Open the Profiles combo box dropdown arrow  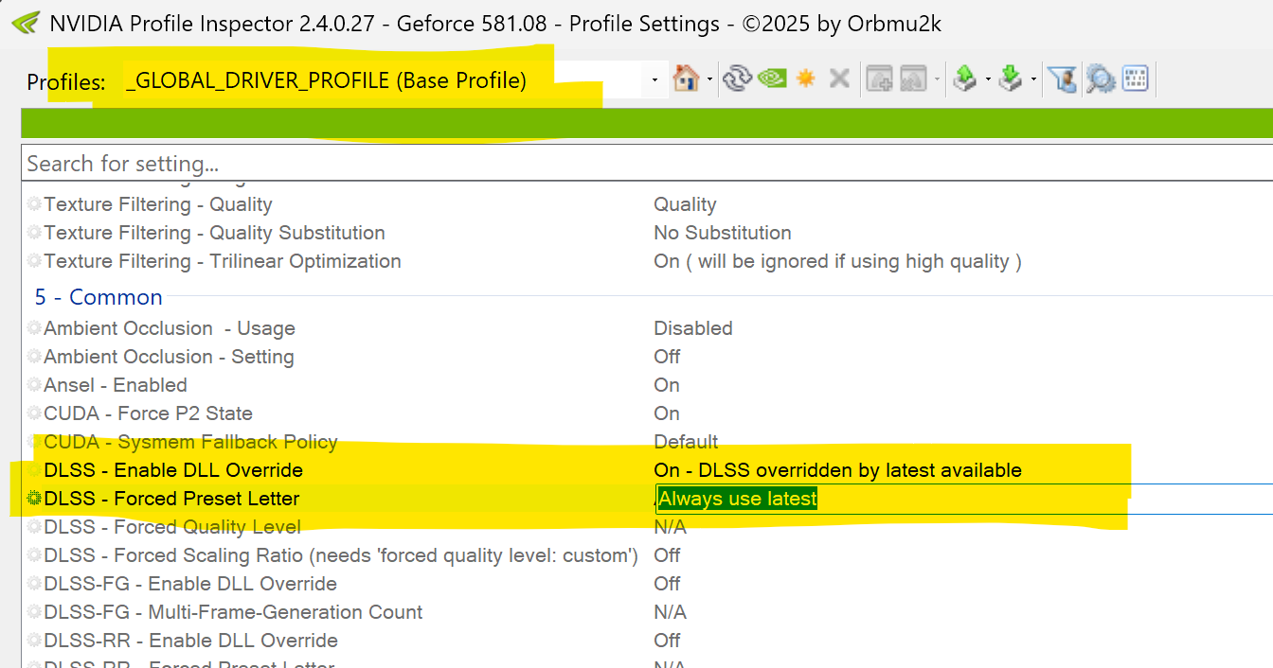(x=654, y=81)
